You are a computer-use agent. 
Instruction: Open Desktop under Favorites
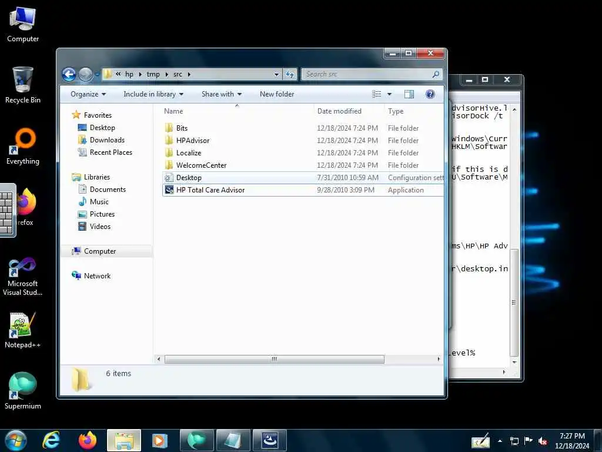tap(102, 128)
